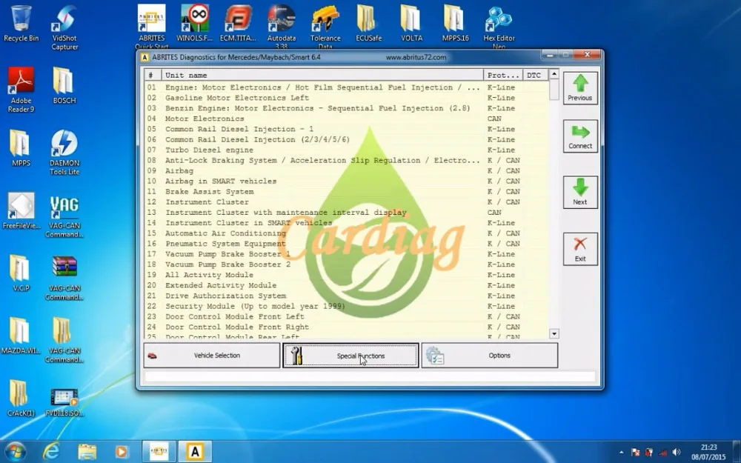Launch Autodata 3.38 desktop shortcut
Screen dimensions: 741x463
pyautogui.click(x=282, y=27)
